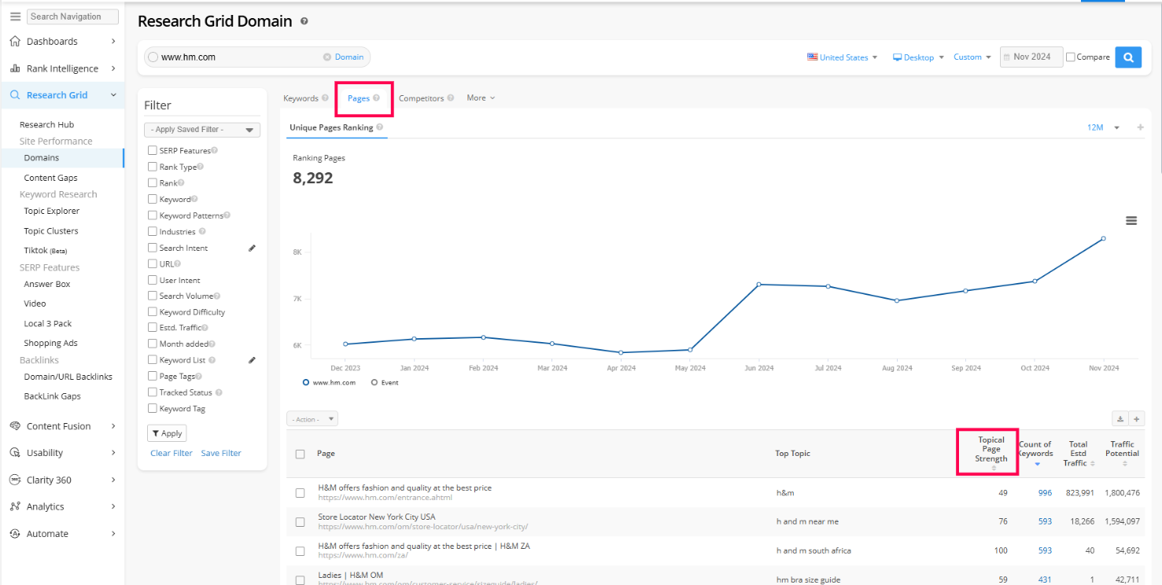Click the Clear Filter link
The height and width of the screenshot is (585, 1162).
coord(172,454)
